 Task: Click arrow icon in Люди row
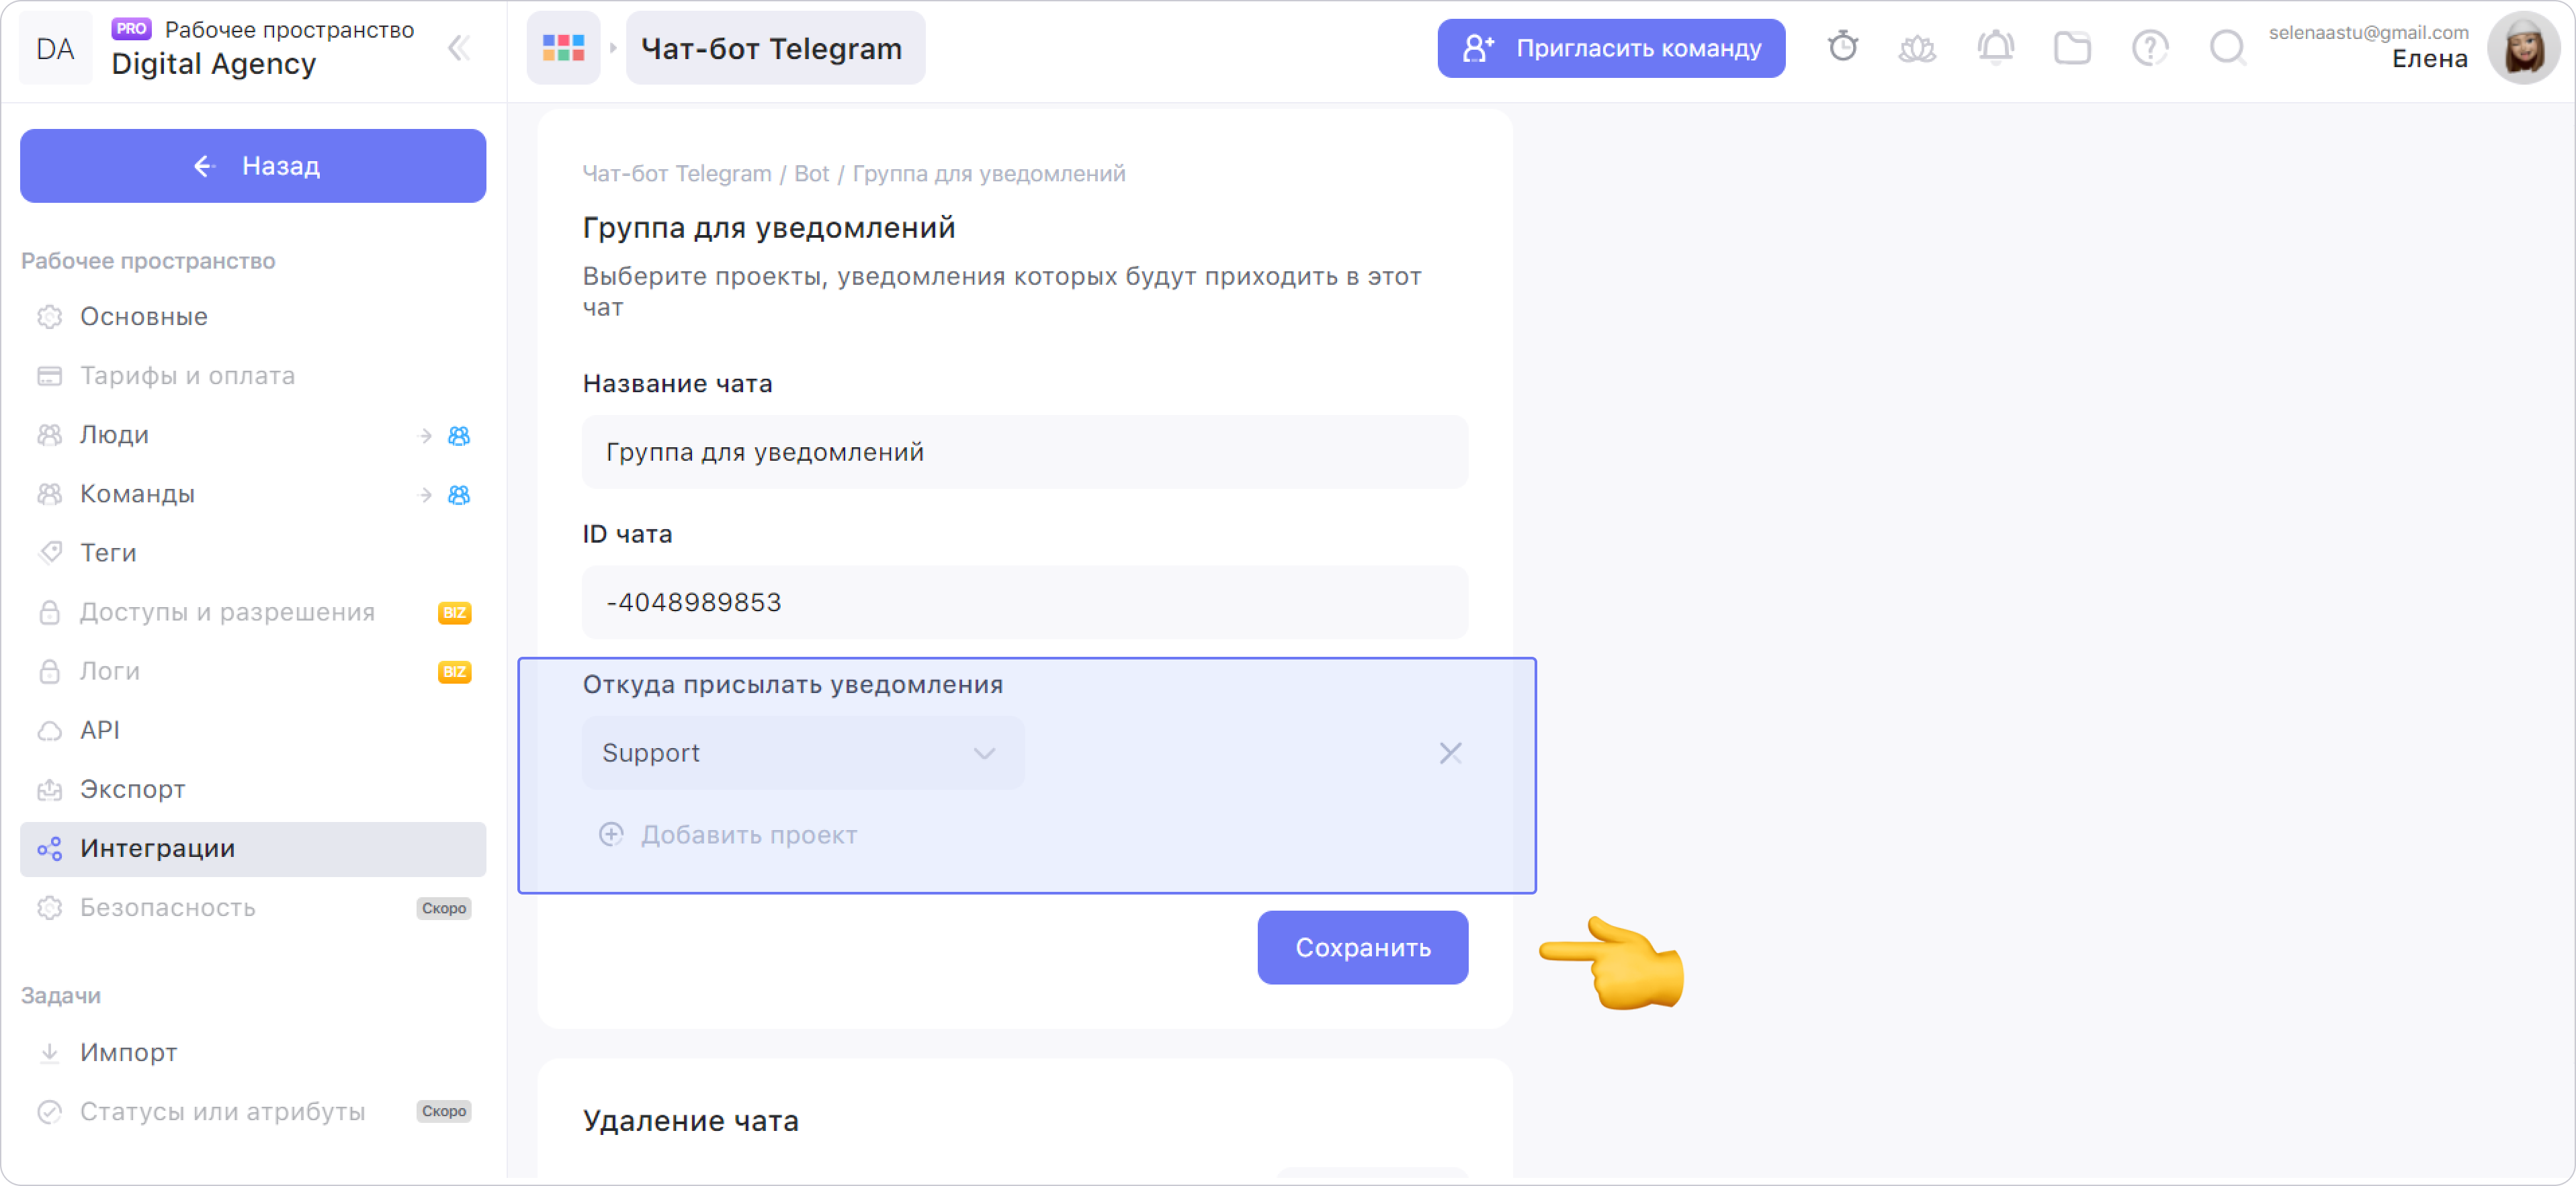click(425, 436)
